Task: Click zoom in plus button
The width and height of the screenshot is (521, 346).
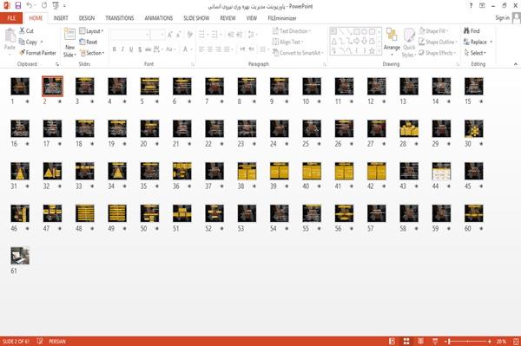Action: pyautogui.click(x=490, y=341)
